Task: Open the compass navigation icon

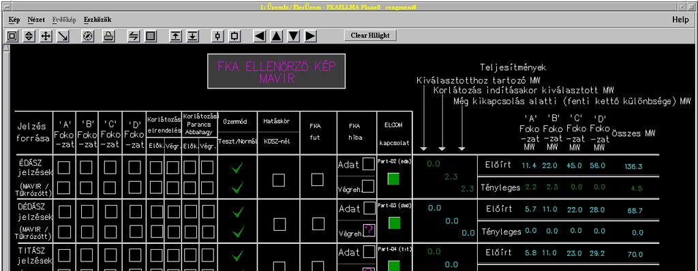Action: [88, 36]
